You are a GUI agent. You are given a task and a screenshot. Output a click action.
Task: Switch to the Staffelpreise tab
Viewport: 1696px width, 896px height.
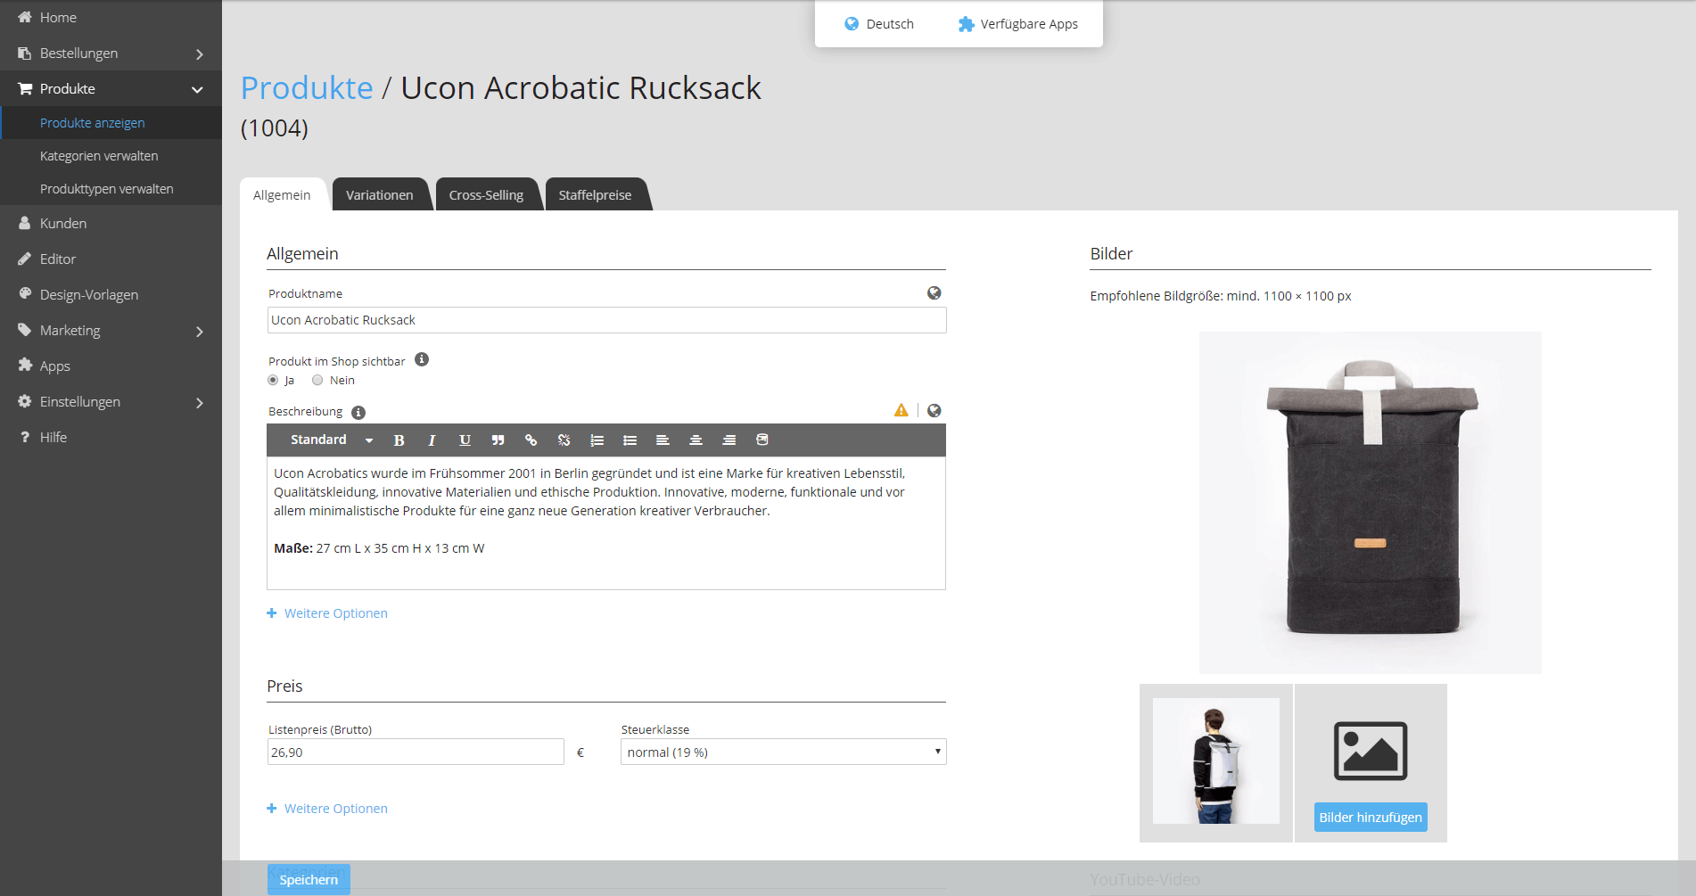[x=596, y=194]
